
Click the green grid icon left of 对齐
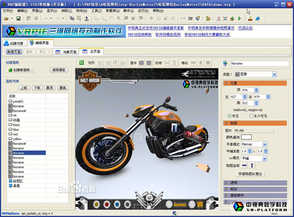[81, 63]
